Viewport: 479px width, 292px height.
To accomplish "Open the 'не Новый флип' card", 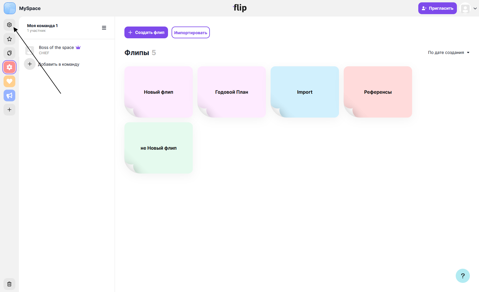I will (159, 148).
